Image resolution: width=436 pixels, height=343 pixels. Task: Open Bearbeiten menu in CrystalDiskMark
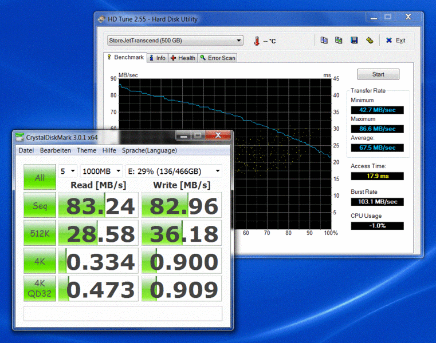pos(56,150)
